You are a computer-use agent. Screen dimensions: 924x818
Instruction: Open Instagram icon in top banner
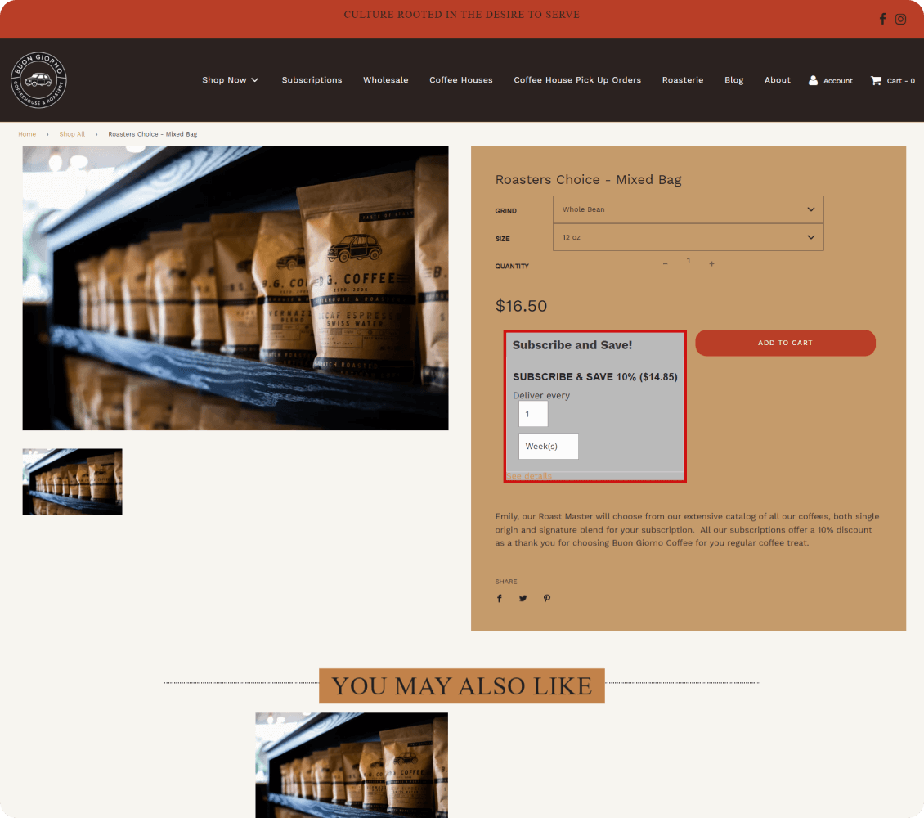[900, 19]
